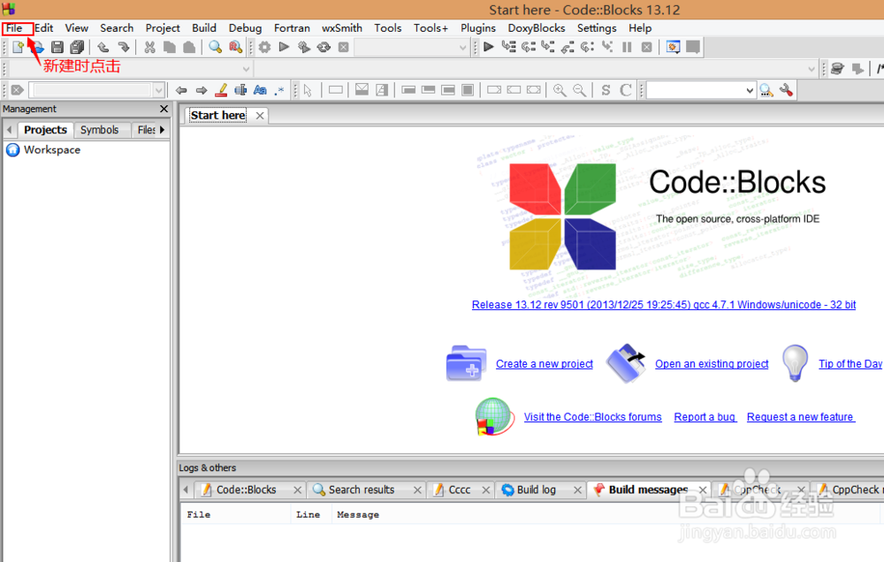Open the Settings menu

click(x=597, y=28)
